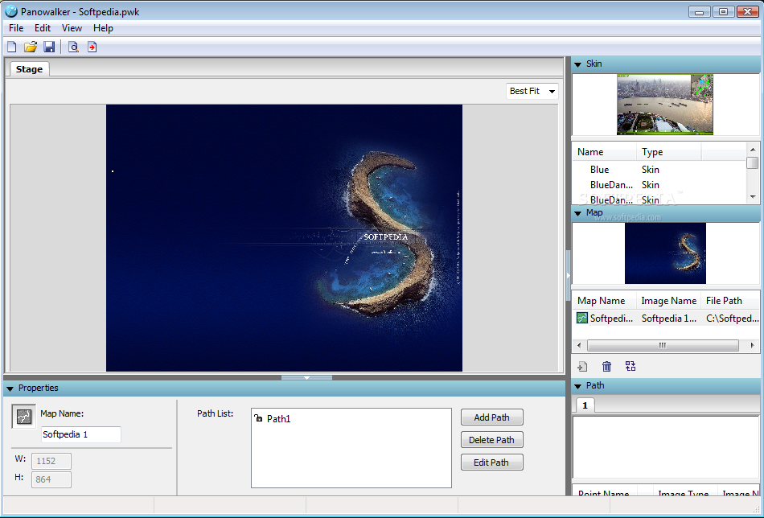The width and height of the screenshot is (764, 518).
Task: Click the Image Name column header
Action: pos(668,301)
